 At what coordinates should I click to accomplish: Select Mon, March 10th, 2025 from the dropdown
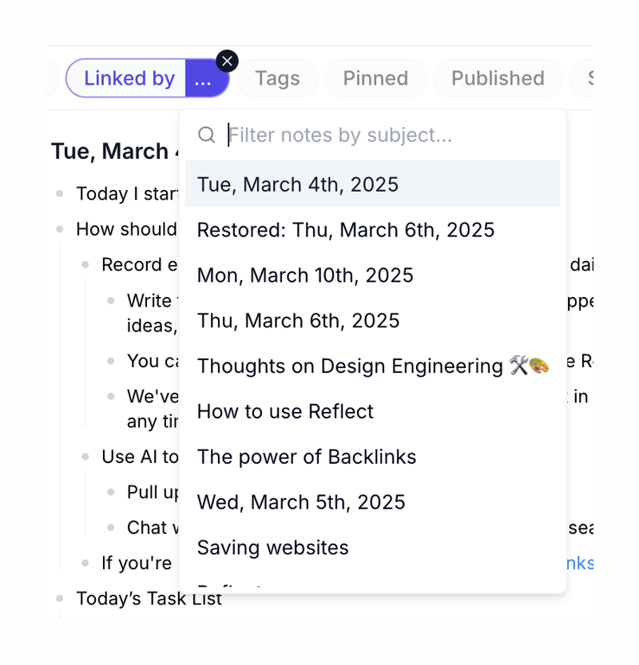[x=305, y=275]
